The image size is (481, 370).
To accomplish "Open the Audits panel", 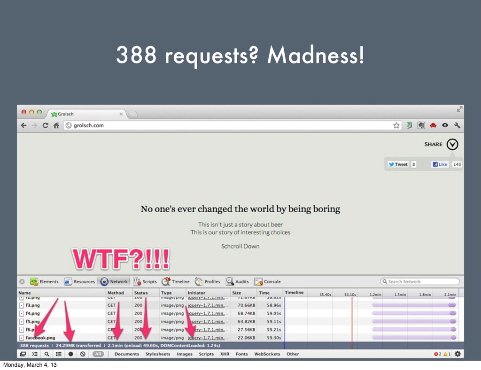I will click(237, 281).
